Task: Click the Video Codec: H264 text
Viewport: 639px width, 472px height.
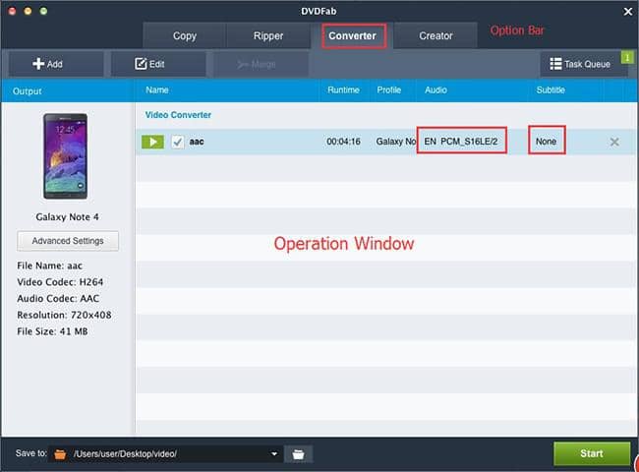Action: pyautogui.click(x=60, y=282)
